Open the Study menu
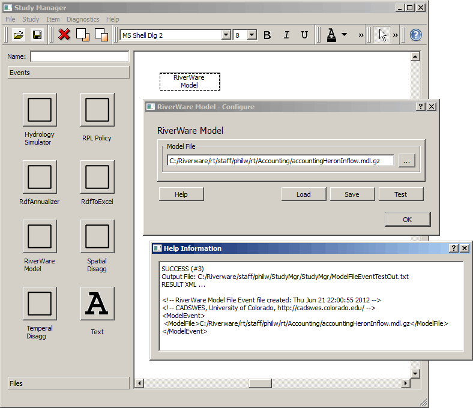Image resolution: width=473 pixels, height=408 pixels. pos(31,19)
